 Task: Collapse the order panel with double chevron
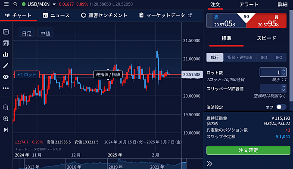(209, 163)
